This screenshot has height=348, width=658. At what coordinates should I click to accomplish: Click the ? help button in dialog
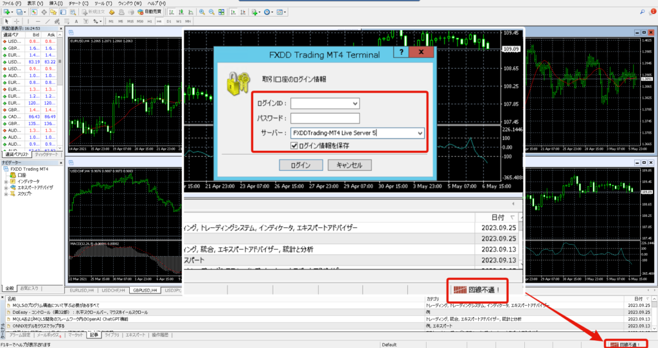point(401,51)
